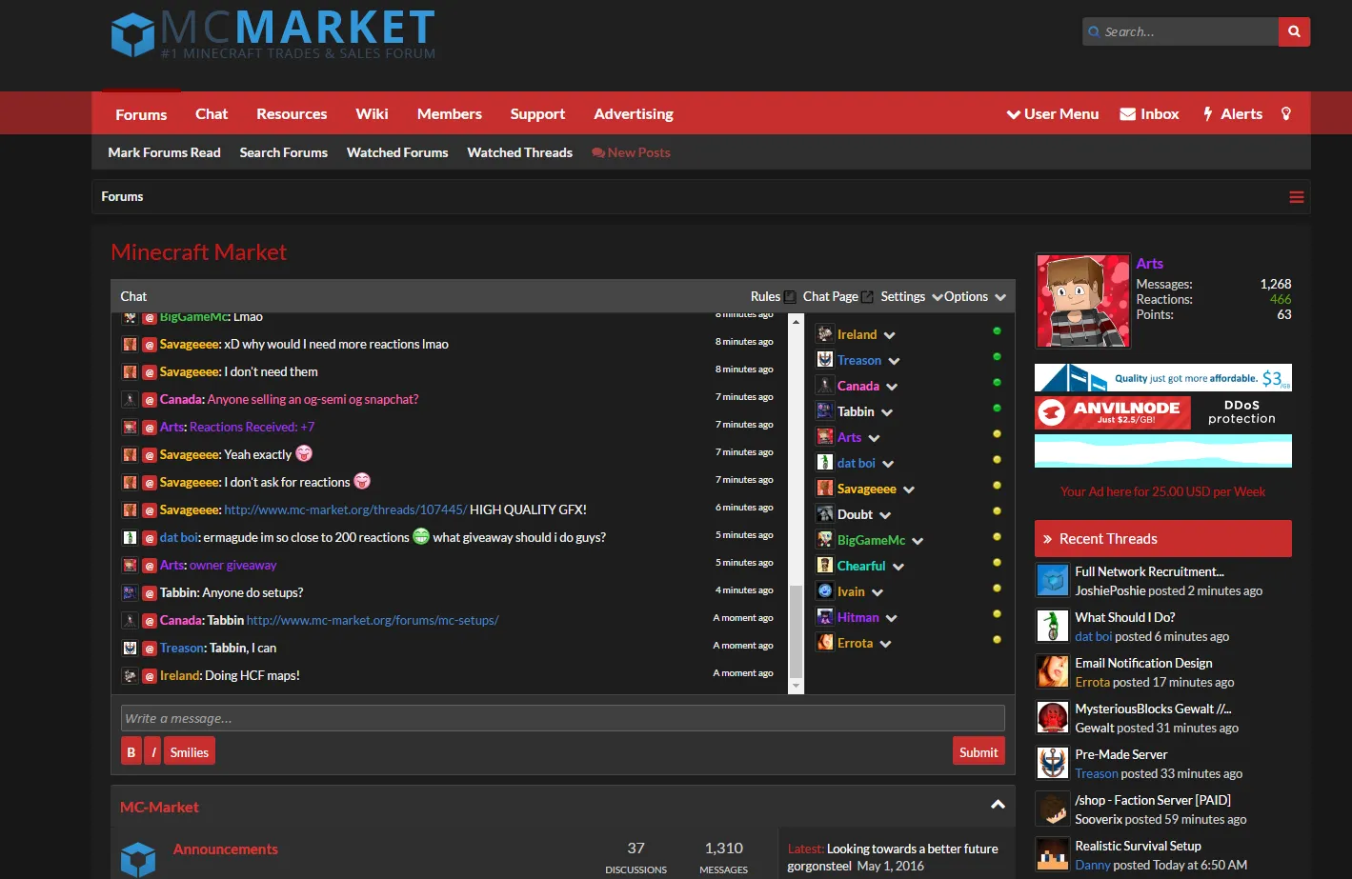Click the @ icon next to Ireland's HCF maps message
The width and height of the screenshot is (1352, 879).
150,676
